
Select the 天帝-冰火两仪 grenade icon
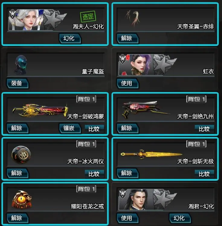click(21, 154)
